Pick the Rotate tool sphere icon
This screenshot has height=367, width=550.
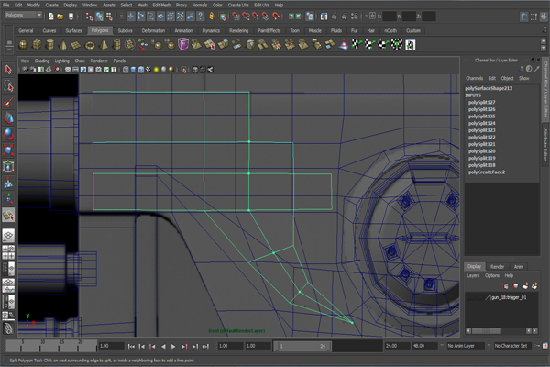click(x=8, y=135)
